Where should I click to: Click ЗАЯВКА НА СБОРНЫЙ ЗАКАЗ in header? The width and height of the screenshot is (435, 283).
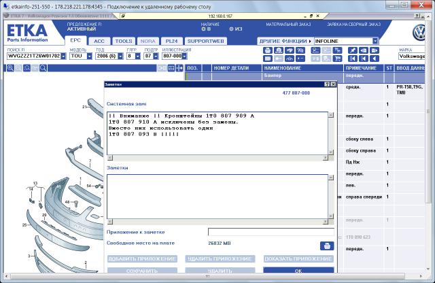(x=353, y=24)
